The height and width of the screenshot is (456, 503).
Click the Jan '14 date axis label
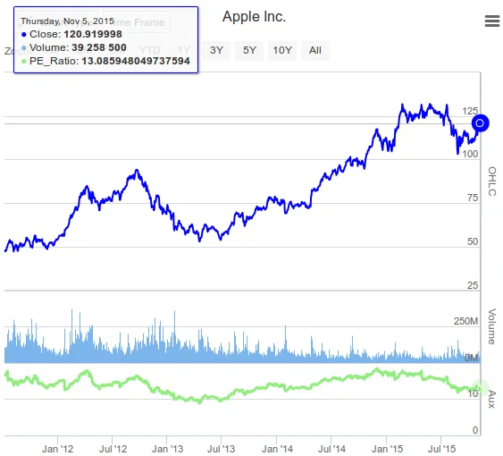(277, 449)
